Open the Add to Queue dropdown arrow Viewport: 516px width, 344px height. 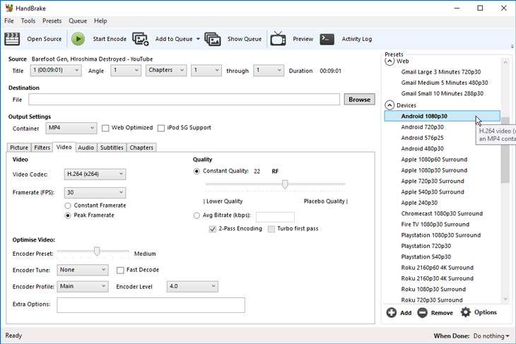pos(198,39)
